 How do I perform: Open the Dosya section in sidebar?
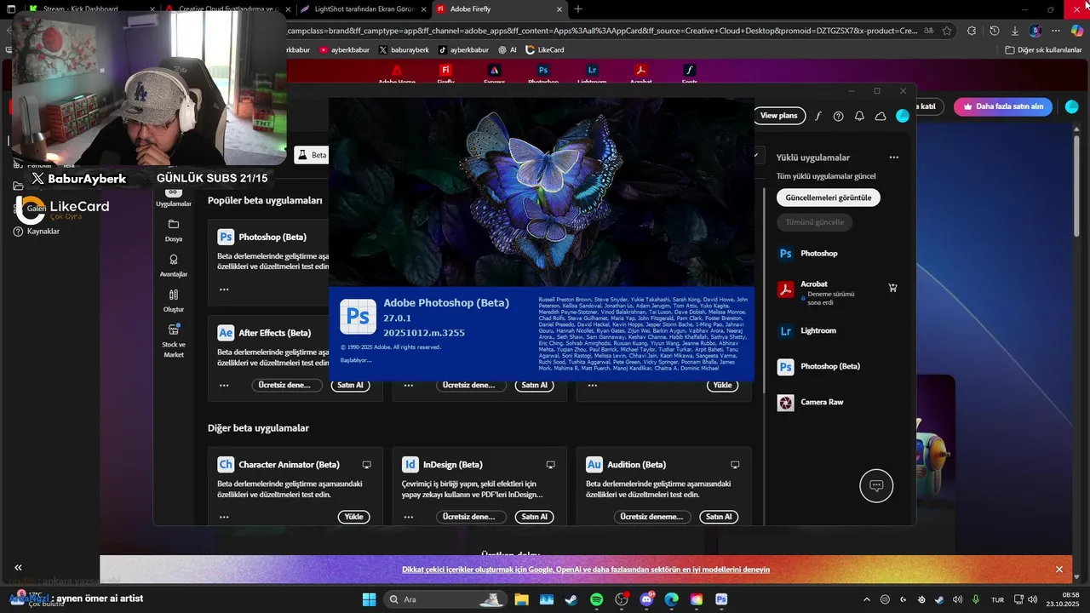pyautogui.click(x=174, y=230)
